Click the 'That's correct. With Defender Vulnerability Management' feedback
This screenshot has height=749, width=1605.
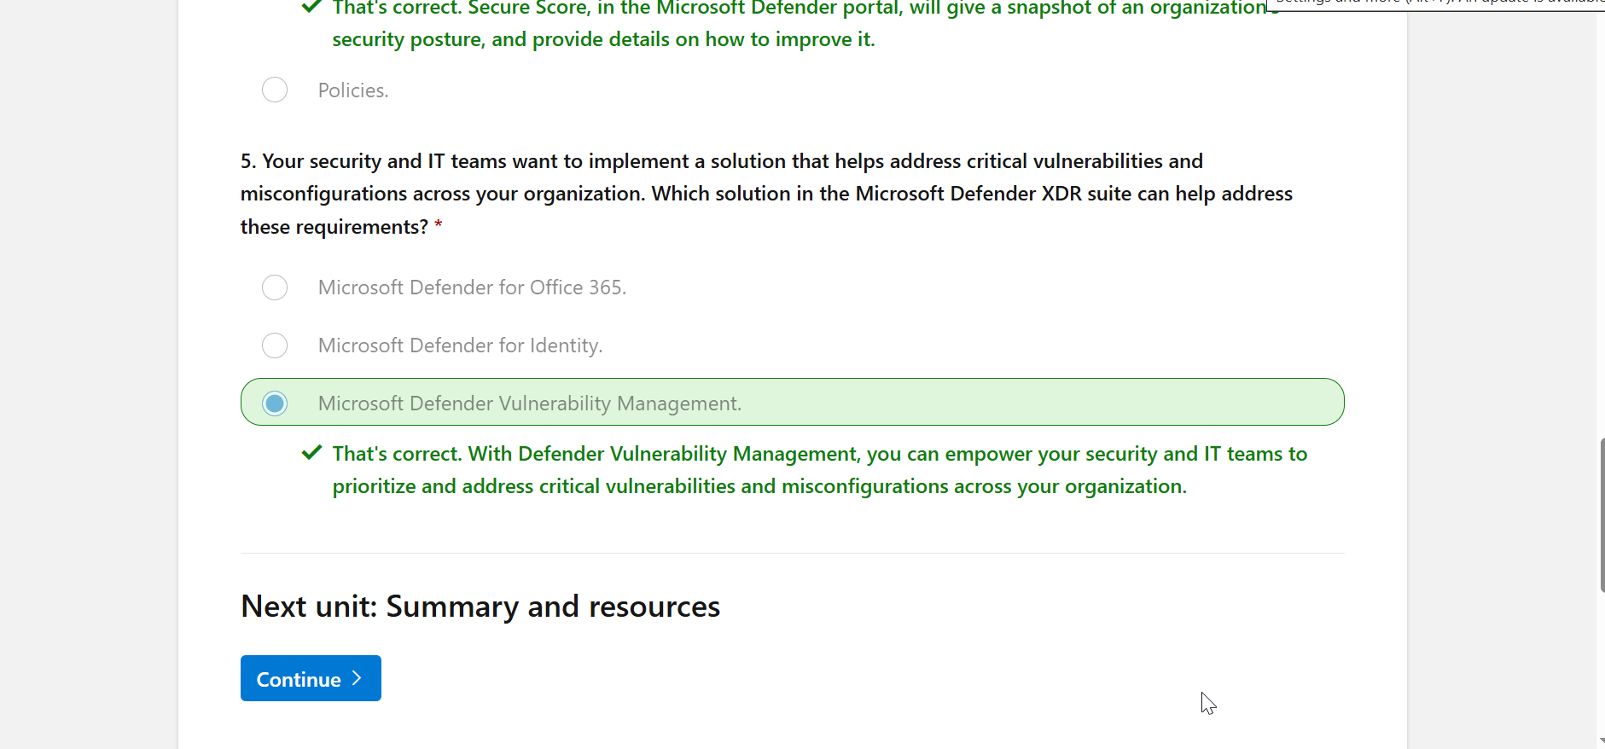pos(820,470)
